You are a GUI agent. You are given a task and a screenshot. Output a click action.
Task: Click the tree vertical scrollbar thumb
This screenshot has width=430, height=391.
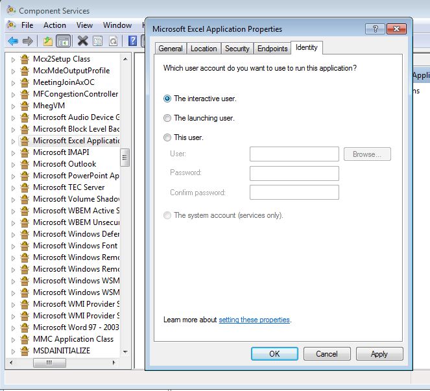(x=125, y=158)
